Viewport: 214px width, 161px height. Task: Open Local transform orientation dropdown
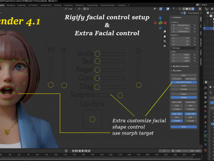(x=70, y=9)
